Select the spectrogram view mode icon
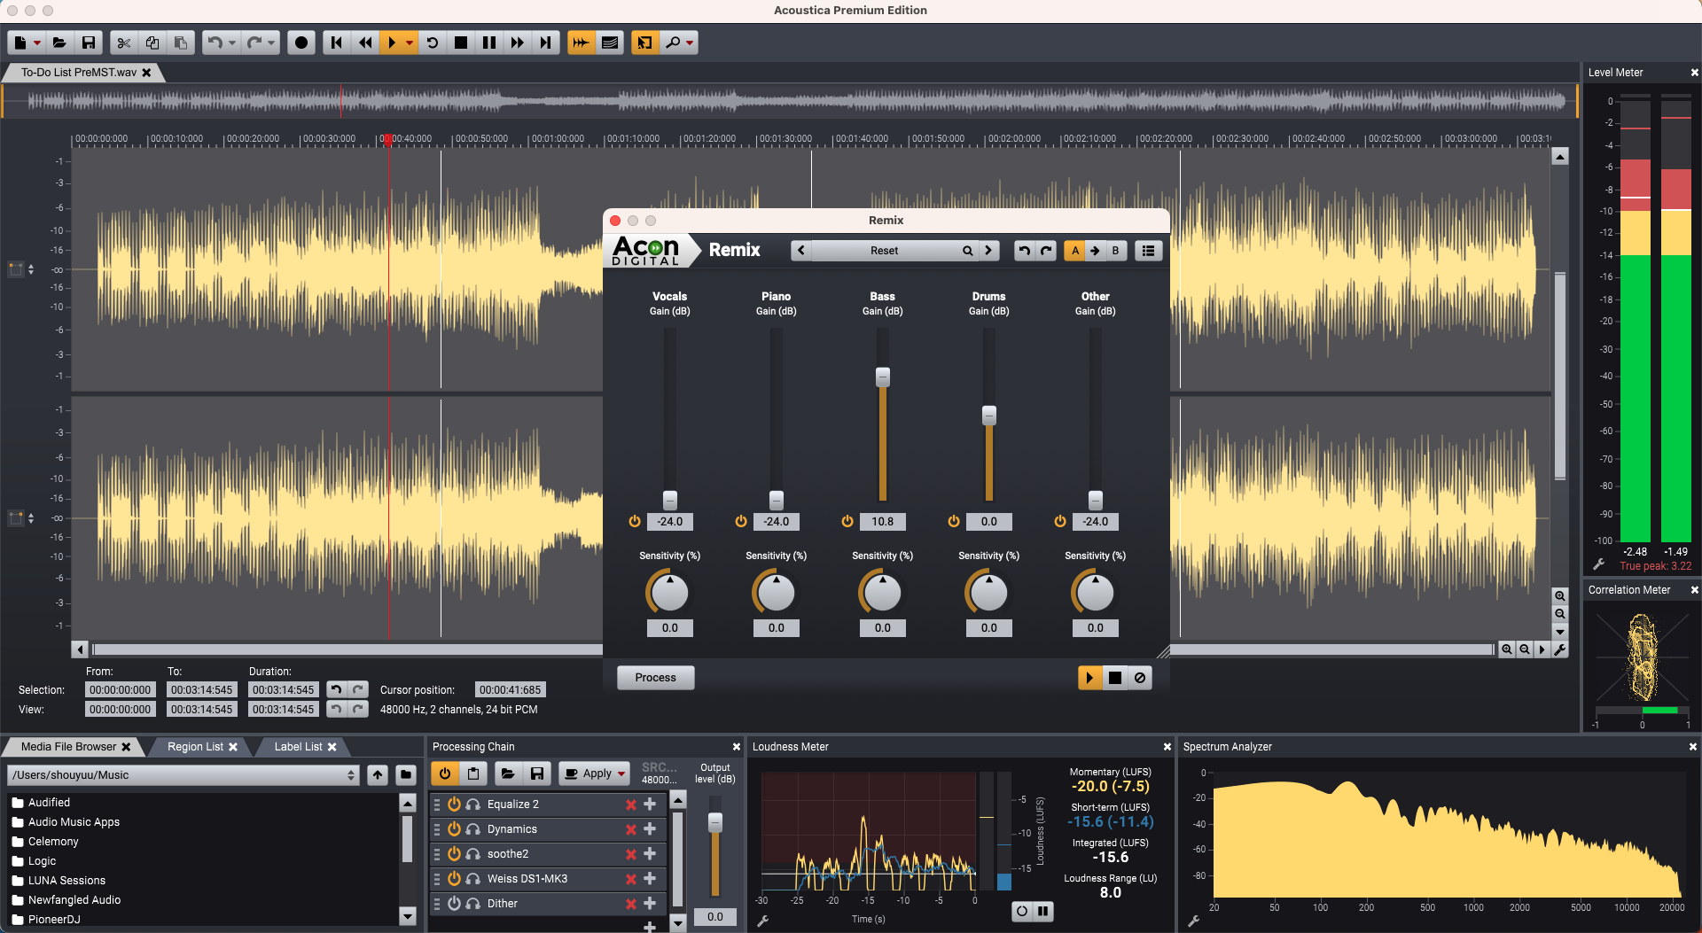 [610, 43]
